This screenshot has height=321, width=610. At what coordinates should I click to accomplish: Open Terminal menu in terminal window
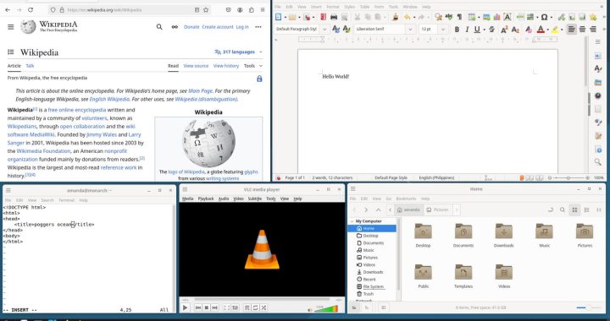tap(66, 200)
